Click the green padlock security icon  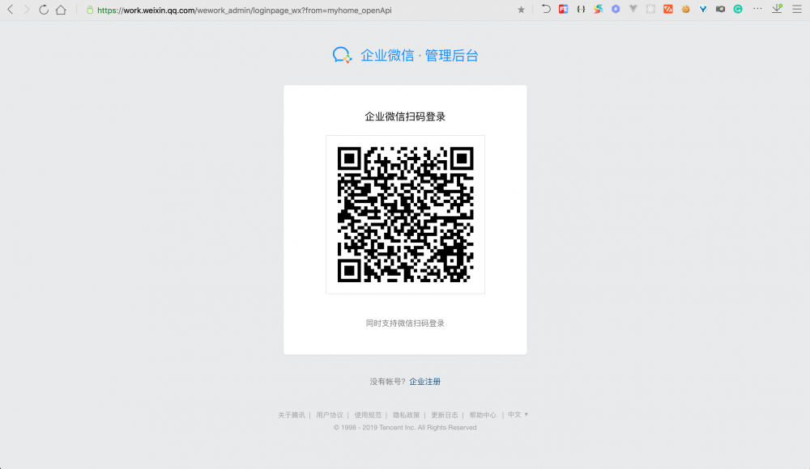[90, 10]
